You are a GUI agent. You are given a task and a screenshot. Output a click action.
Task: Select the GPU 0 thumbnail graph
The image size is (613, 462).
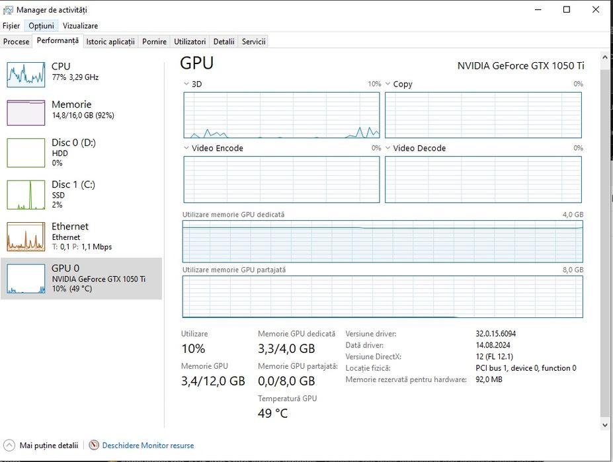[26, 278]
